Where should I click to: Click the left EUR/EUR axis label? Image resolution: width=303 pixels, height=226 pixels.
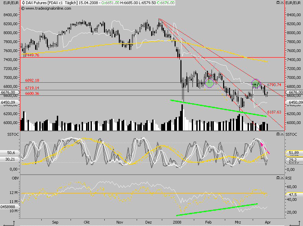point(11,3)
